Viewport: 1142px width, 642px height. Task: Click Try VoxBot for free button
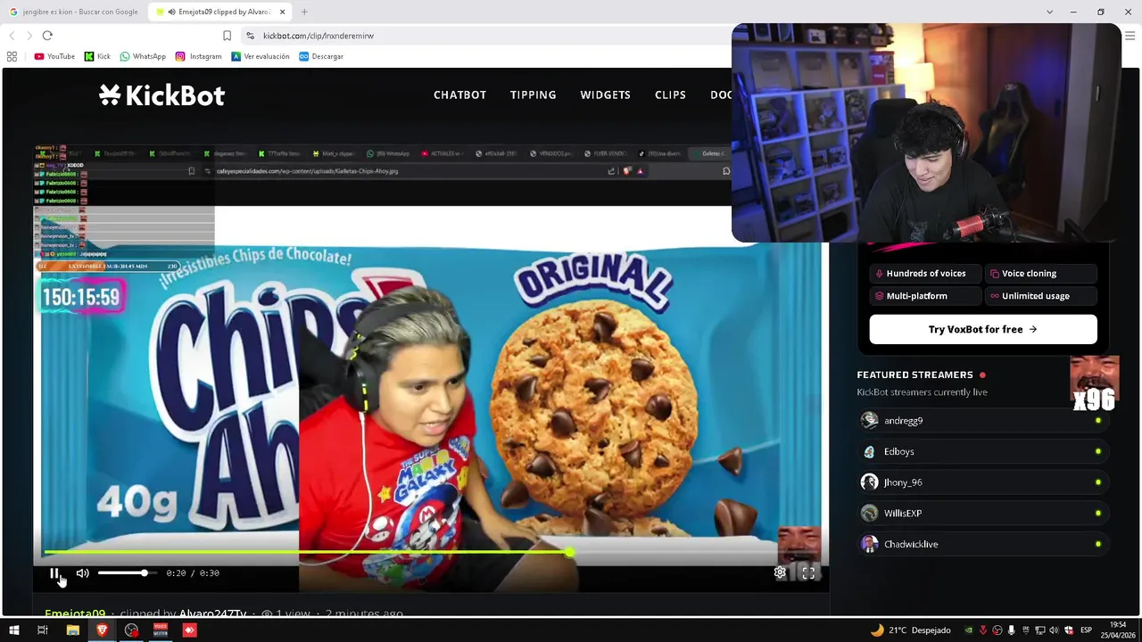983,329
